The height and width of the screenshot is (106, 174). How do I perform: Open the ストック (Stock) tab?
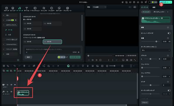click(13, 9)
